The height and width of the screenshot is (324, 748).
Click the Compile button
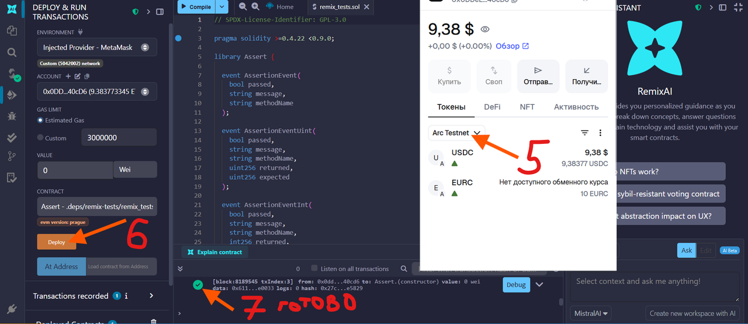click(196, 7)
